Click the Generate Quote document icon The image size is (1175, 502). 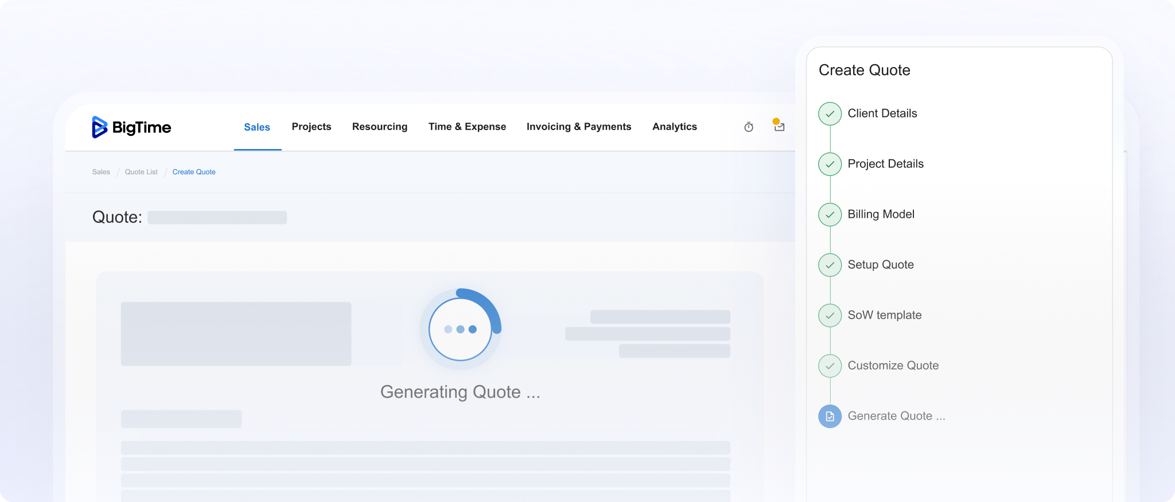tap(830, 417)
